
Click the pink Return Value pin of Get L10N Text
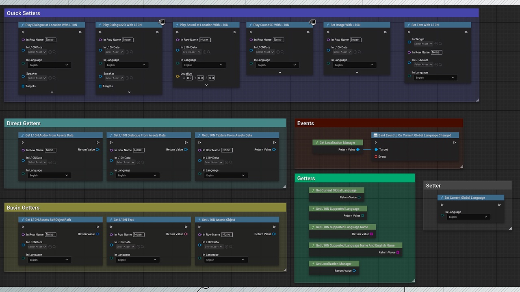pos(186,234)
